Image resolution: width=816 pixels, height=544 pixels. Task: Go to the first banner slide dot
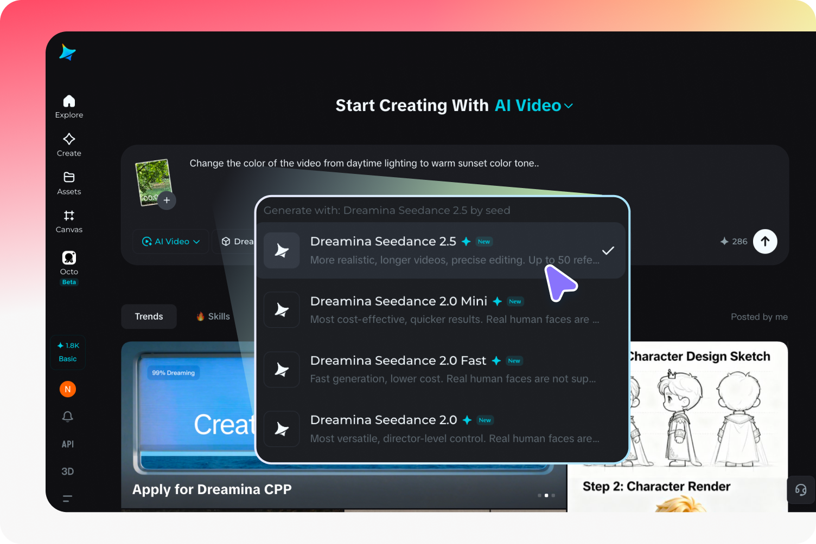(539, 495)
